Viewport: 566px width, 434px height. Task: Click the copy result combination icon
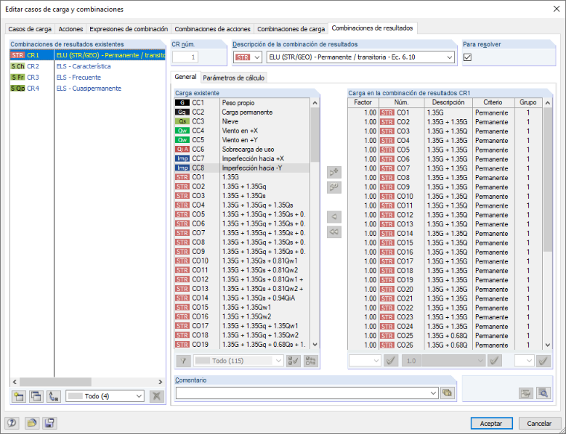pyautogui.click(x=36, y=396)
